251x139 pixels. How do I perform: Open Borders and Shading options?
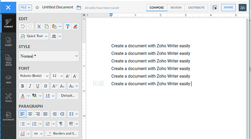pos(62,134)
